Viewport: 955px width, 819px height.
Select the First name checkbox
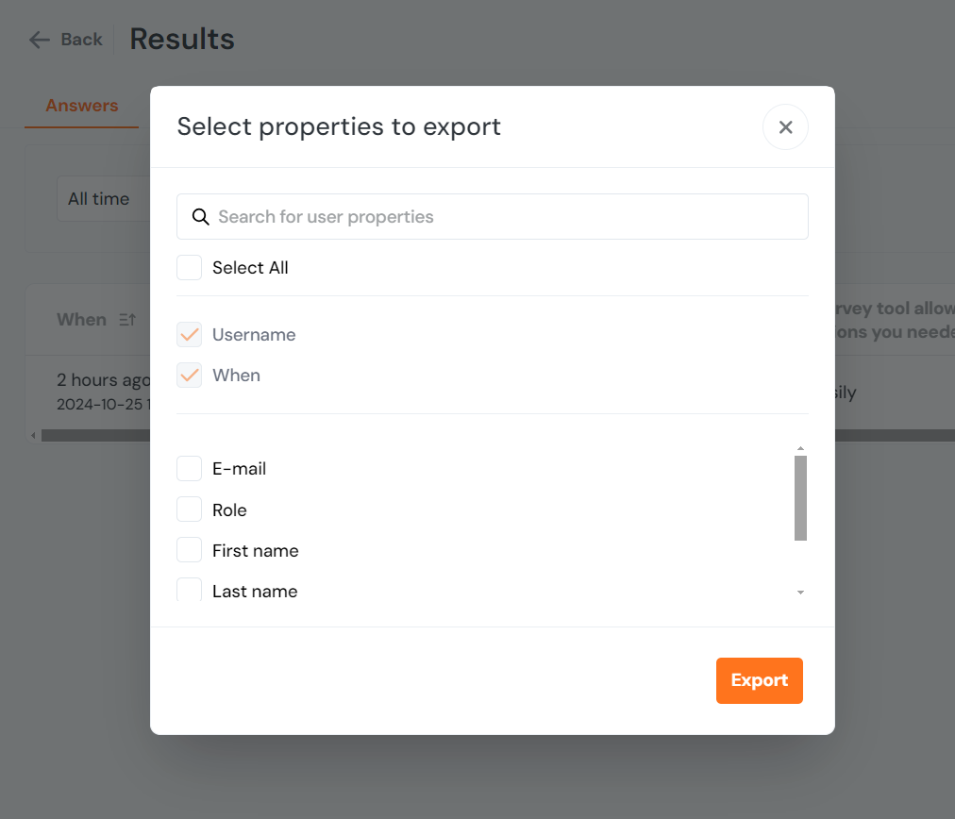pyautogui.click(x=190, y=551)
